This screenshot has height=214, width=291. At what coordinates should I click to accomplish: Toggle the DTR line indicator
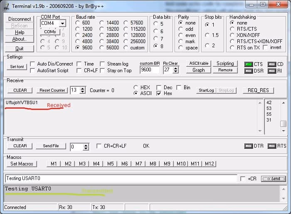click(249, 146)
